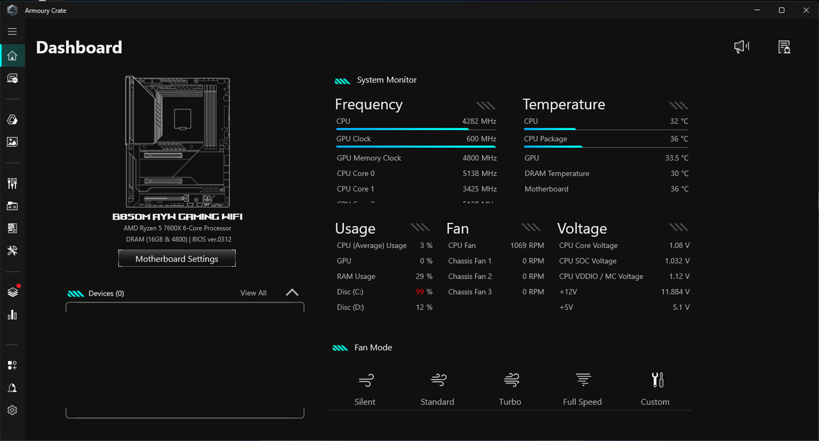
Task: Select the Silent fan mode
Action: click(x=365, y=389)
